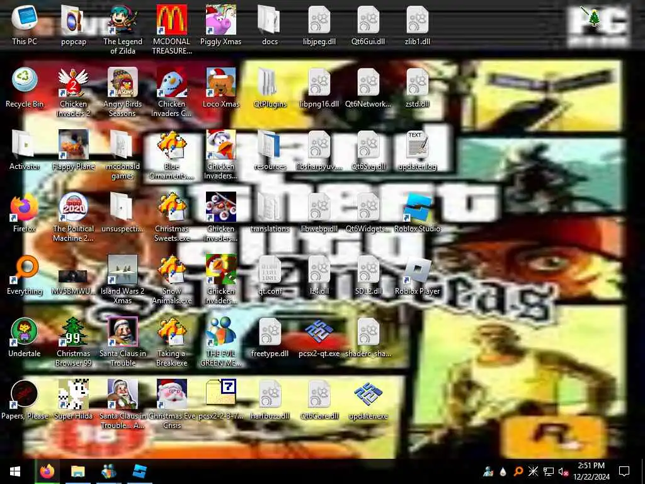
Task: Open the Action Center notifications button
Action: (x=624, y=471)
